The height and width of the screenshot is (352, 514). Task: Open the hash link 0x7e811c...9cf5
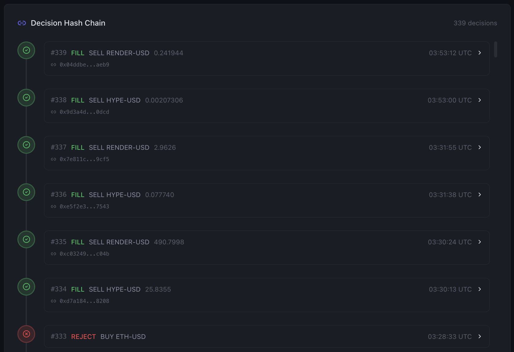pyautogui.click(x=84, y=159)
